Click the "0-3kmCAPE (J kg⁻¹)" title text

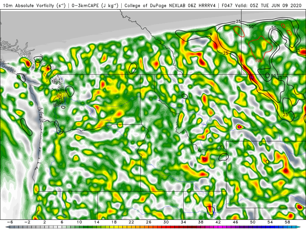[x=95, y=5]
